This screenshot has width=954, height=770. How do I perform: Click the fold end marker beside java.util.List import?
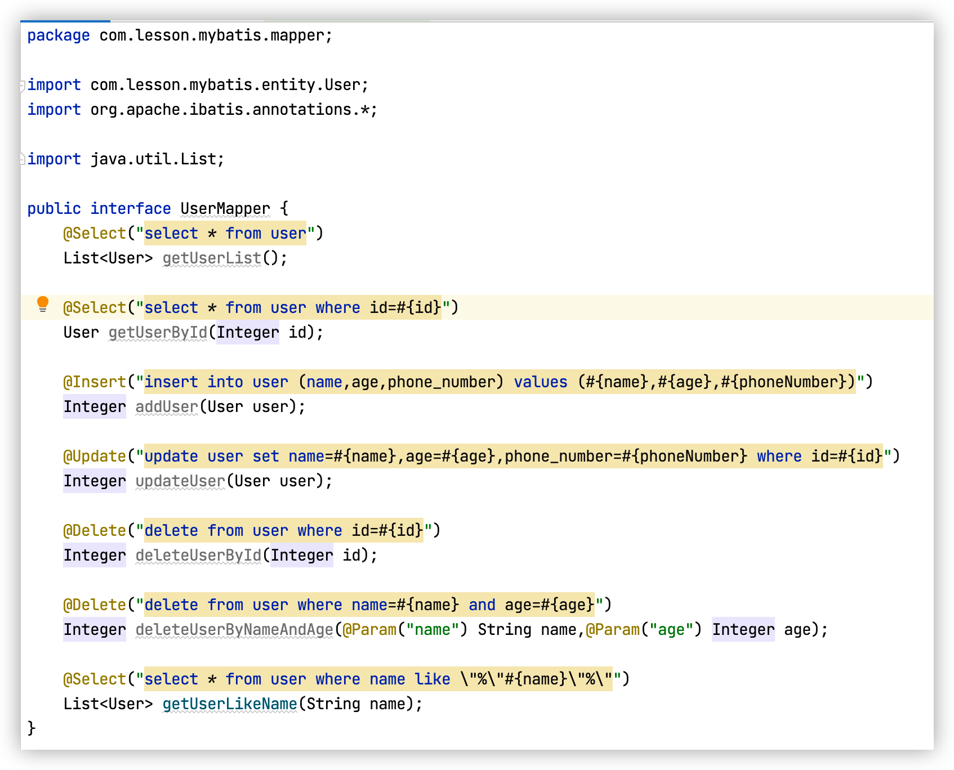coord(22,159)
